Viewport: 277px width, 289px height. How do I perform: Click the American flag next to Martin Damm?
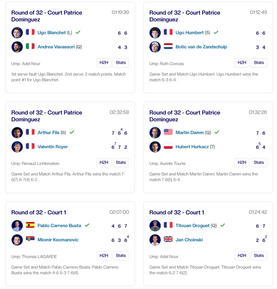click(x=168, y=132)
